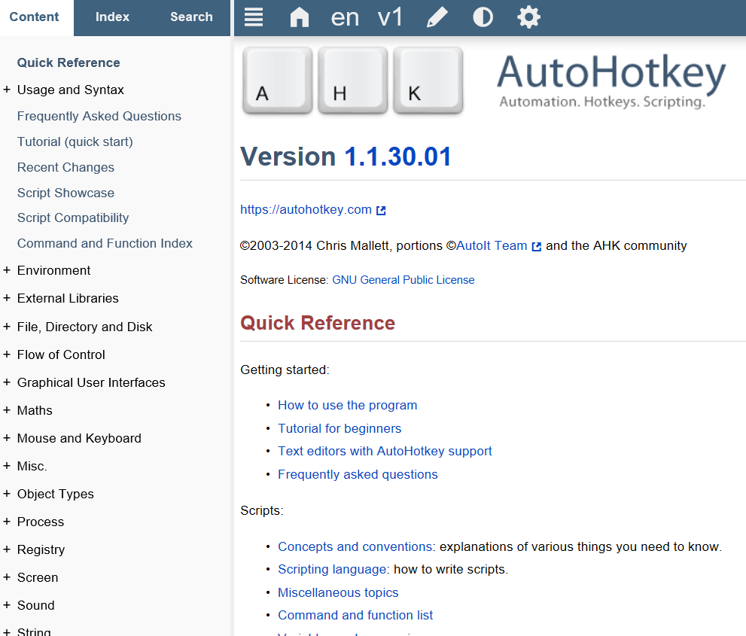Open settings via the gear icon

point(528,17)
